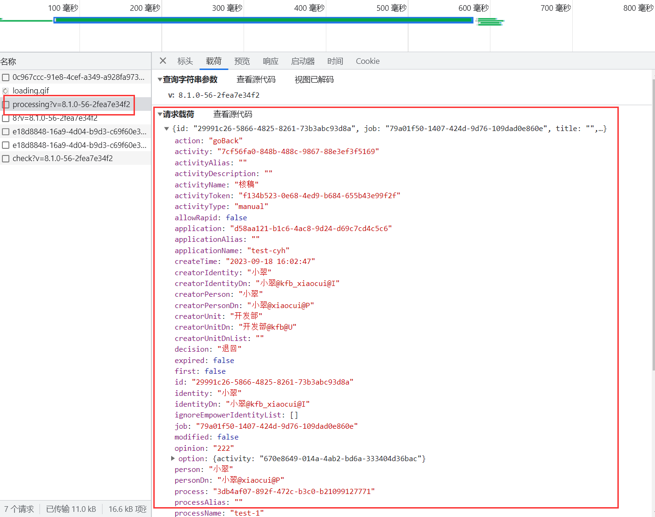The width and height of the screenshot is (655, 517).
Task: Open the Cookie tab
Action: click(367, 61)
